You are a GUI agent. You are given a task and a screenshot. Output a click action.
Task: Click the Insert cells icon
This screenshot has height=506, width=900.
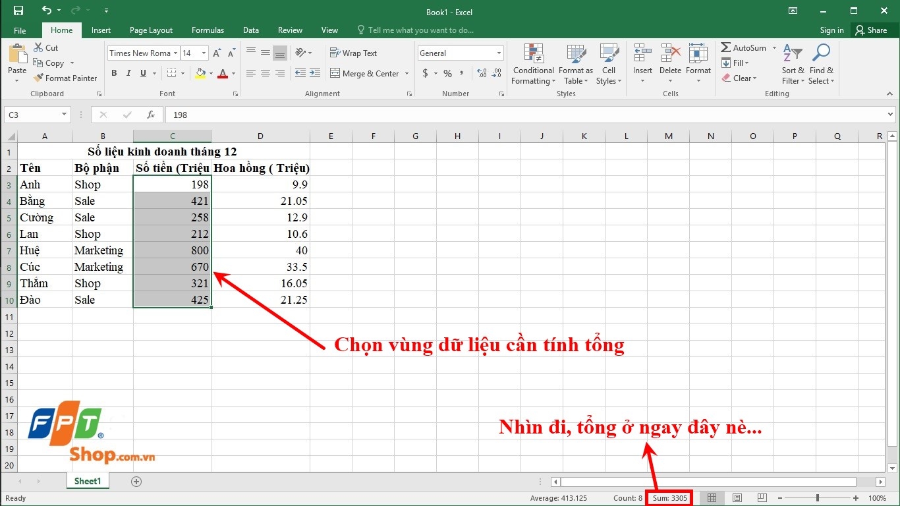pyautogui.click(x=642, y=53)
